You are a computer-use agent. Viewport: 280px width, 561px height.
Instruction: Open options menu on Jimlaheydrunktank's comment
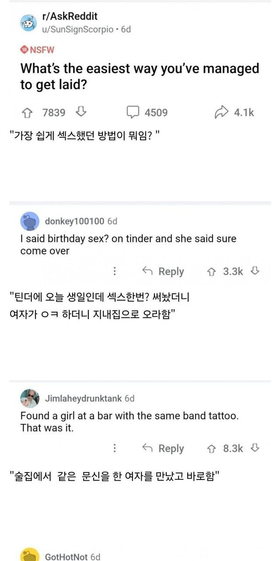click(x=115, y=448)
